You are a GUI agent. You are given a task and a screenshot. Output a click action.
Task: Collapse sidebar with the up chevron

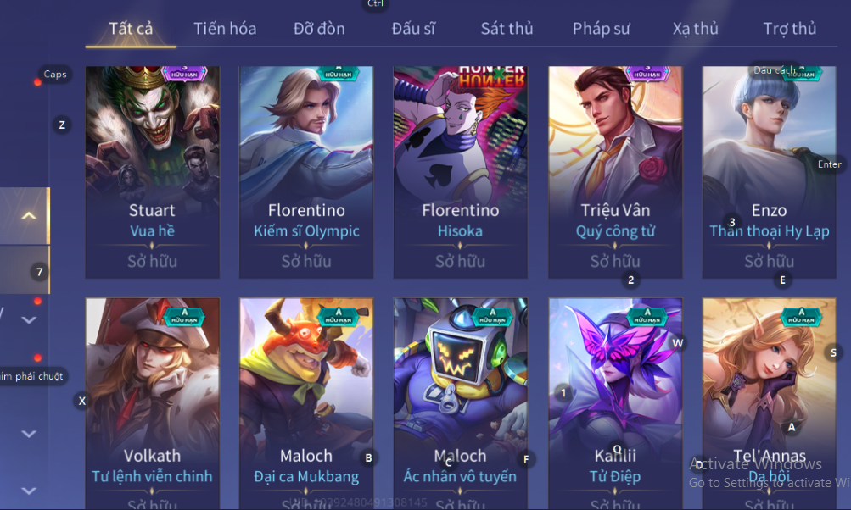(x=28, y=216)
